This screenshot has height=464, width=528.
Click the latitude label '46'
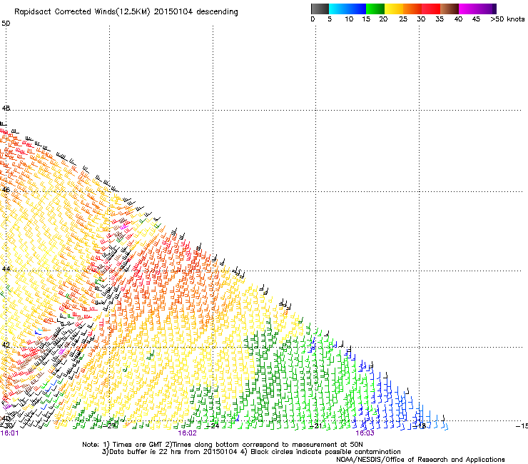tap(6, 190)
